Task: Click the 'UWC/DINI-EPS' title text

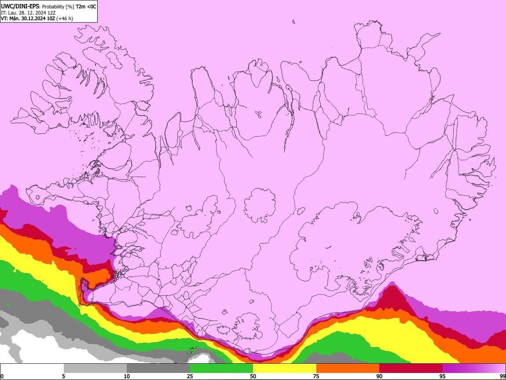Action: click(19, 7)
